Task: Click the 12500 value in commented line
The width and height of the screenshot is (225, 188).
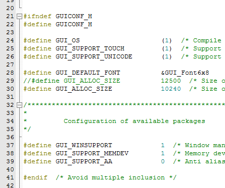Action: click(171, 81)
